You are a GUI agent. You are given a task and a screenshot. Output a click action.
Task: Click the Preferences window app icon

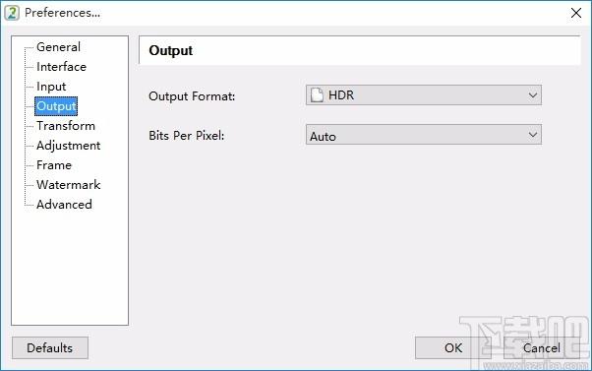pyautogui.click(x=12, y=13)
